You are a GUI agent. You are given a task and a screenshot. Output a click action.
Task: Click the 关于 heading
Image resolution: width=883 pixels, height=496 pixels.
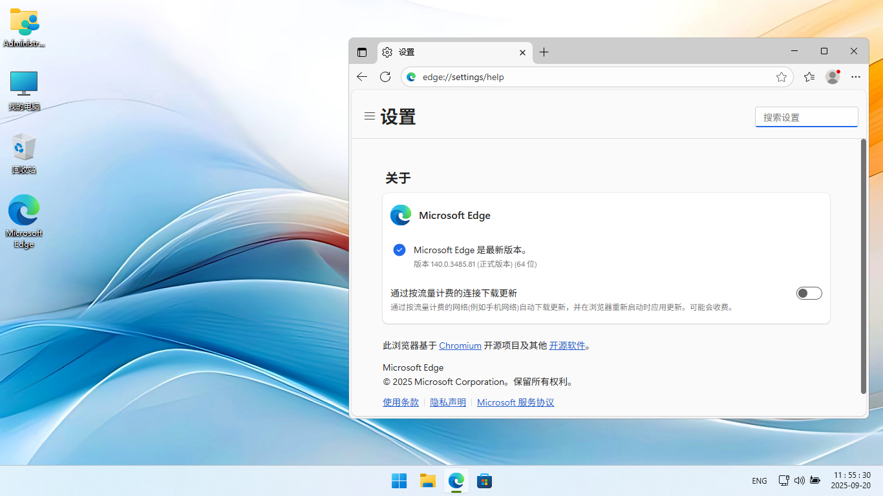(398, 178)
